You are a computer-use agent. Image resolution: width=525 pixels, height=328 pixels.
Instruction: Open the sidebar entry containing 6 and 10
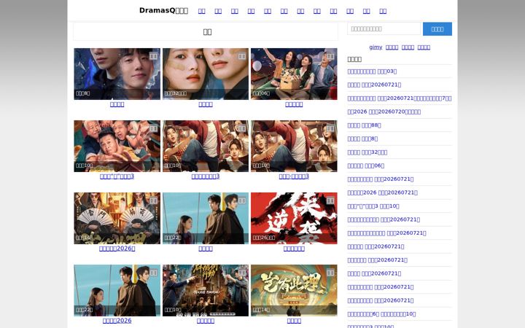click(x=381, y=314)
